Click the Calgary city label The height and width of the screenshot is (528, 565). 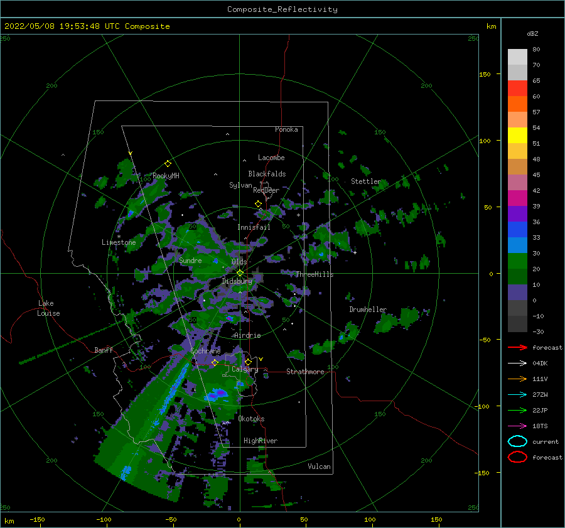tap(245, 369)
